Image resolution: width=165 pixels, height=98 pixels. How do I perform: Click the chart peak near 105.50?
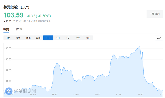(140, 47)
